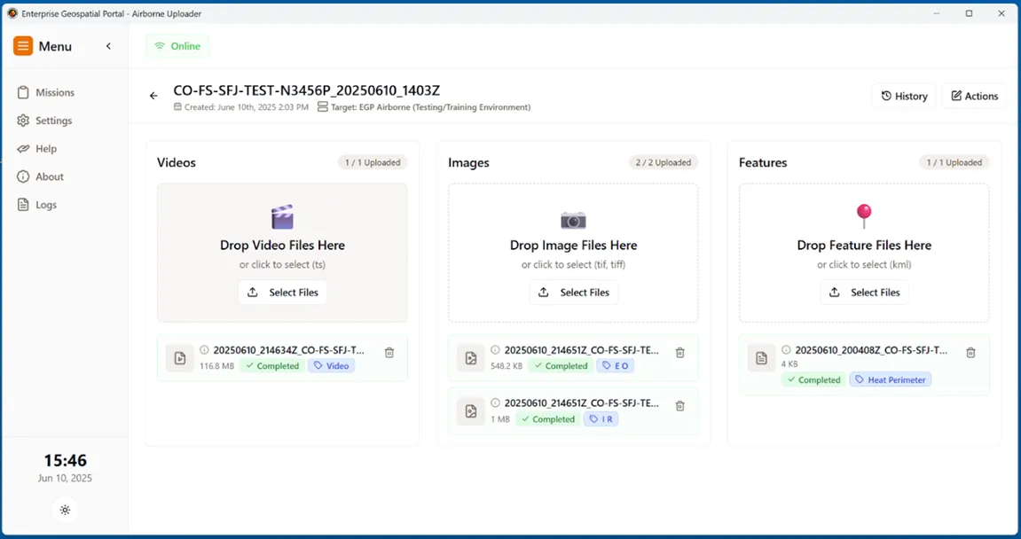Image resolution: width=1021 pixels, height=539 pixels.
Task: Collapse the navigation sidebar with the chevron
Action: 108,45
